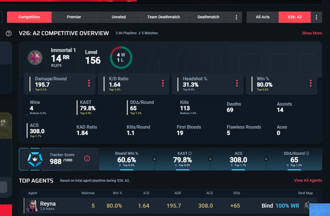
Task: Switch to the Deathmatch tab
Action: [x=208, y=17]
